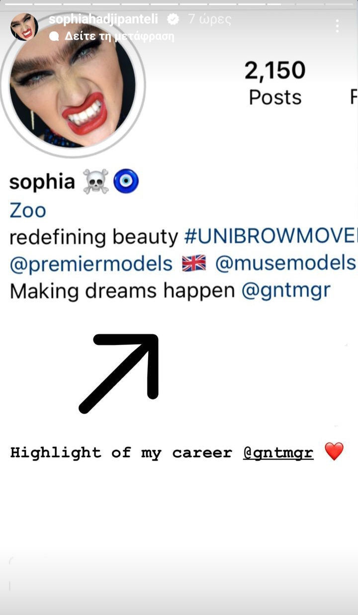The height and width of the screenshot is (615, 358).
Task: Tap the black arrow sticker
Action: coord(119,373)
